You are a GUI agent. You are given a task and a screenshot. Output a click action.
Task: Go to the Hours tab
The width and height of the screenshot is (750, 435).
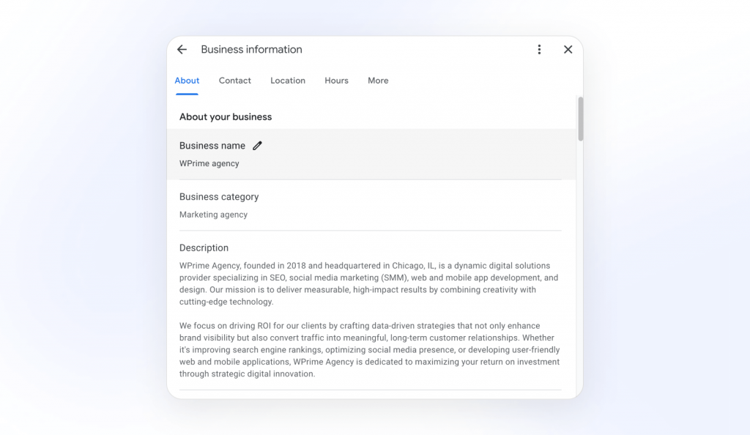tap(336, 81)
